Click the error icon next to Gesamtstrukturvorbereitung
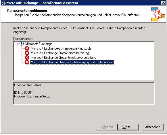Viewport: 167px width, 135px height. pyautogui.click(x=27, y=58)
